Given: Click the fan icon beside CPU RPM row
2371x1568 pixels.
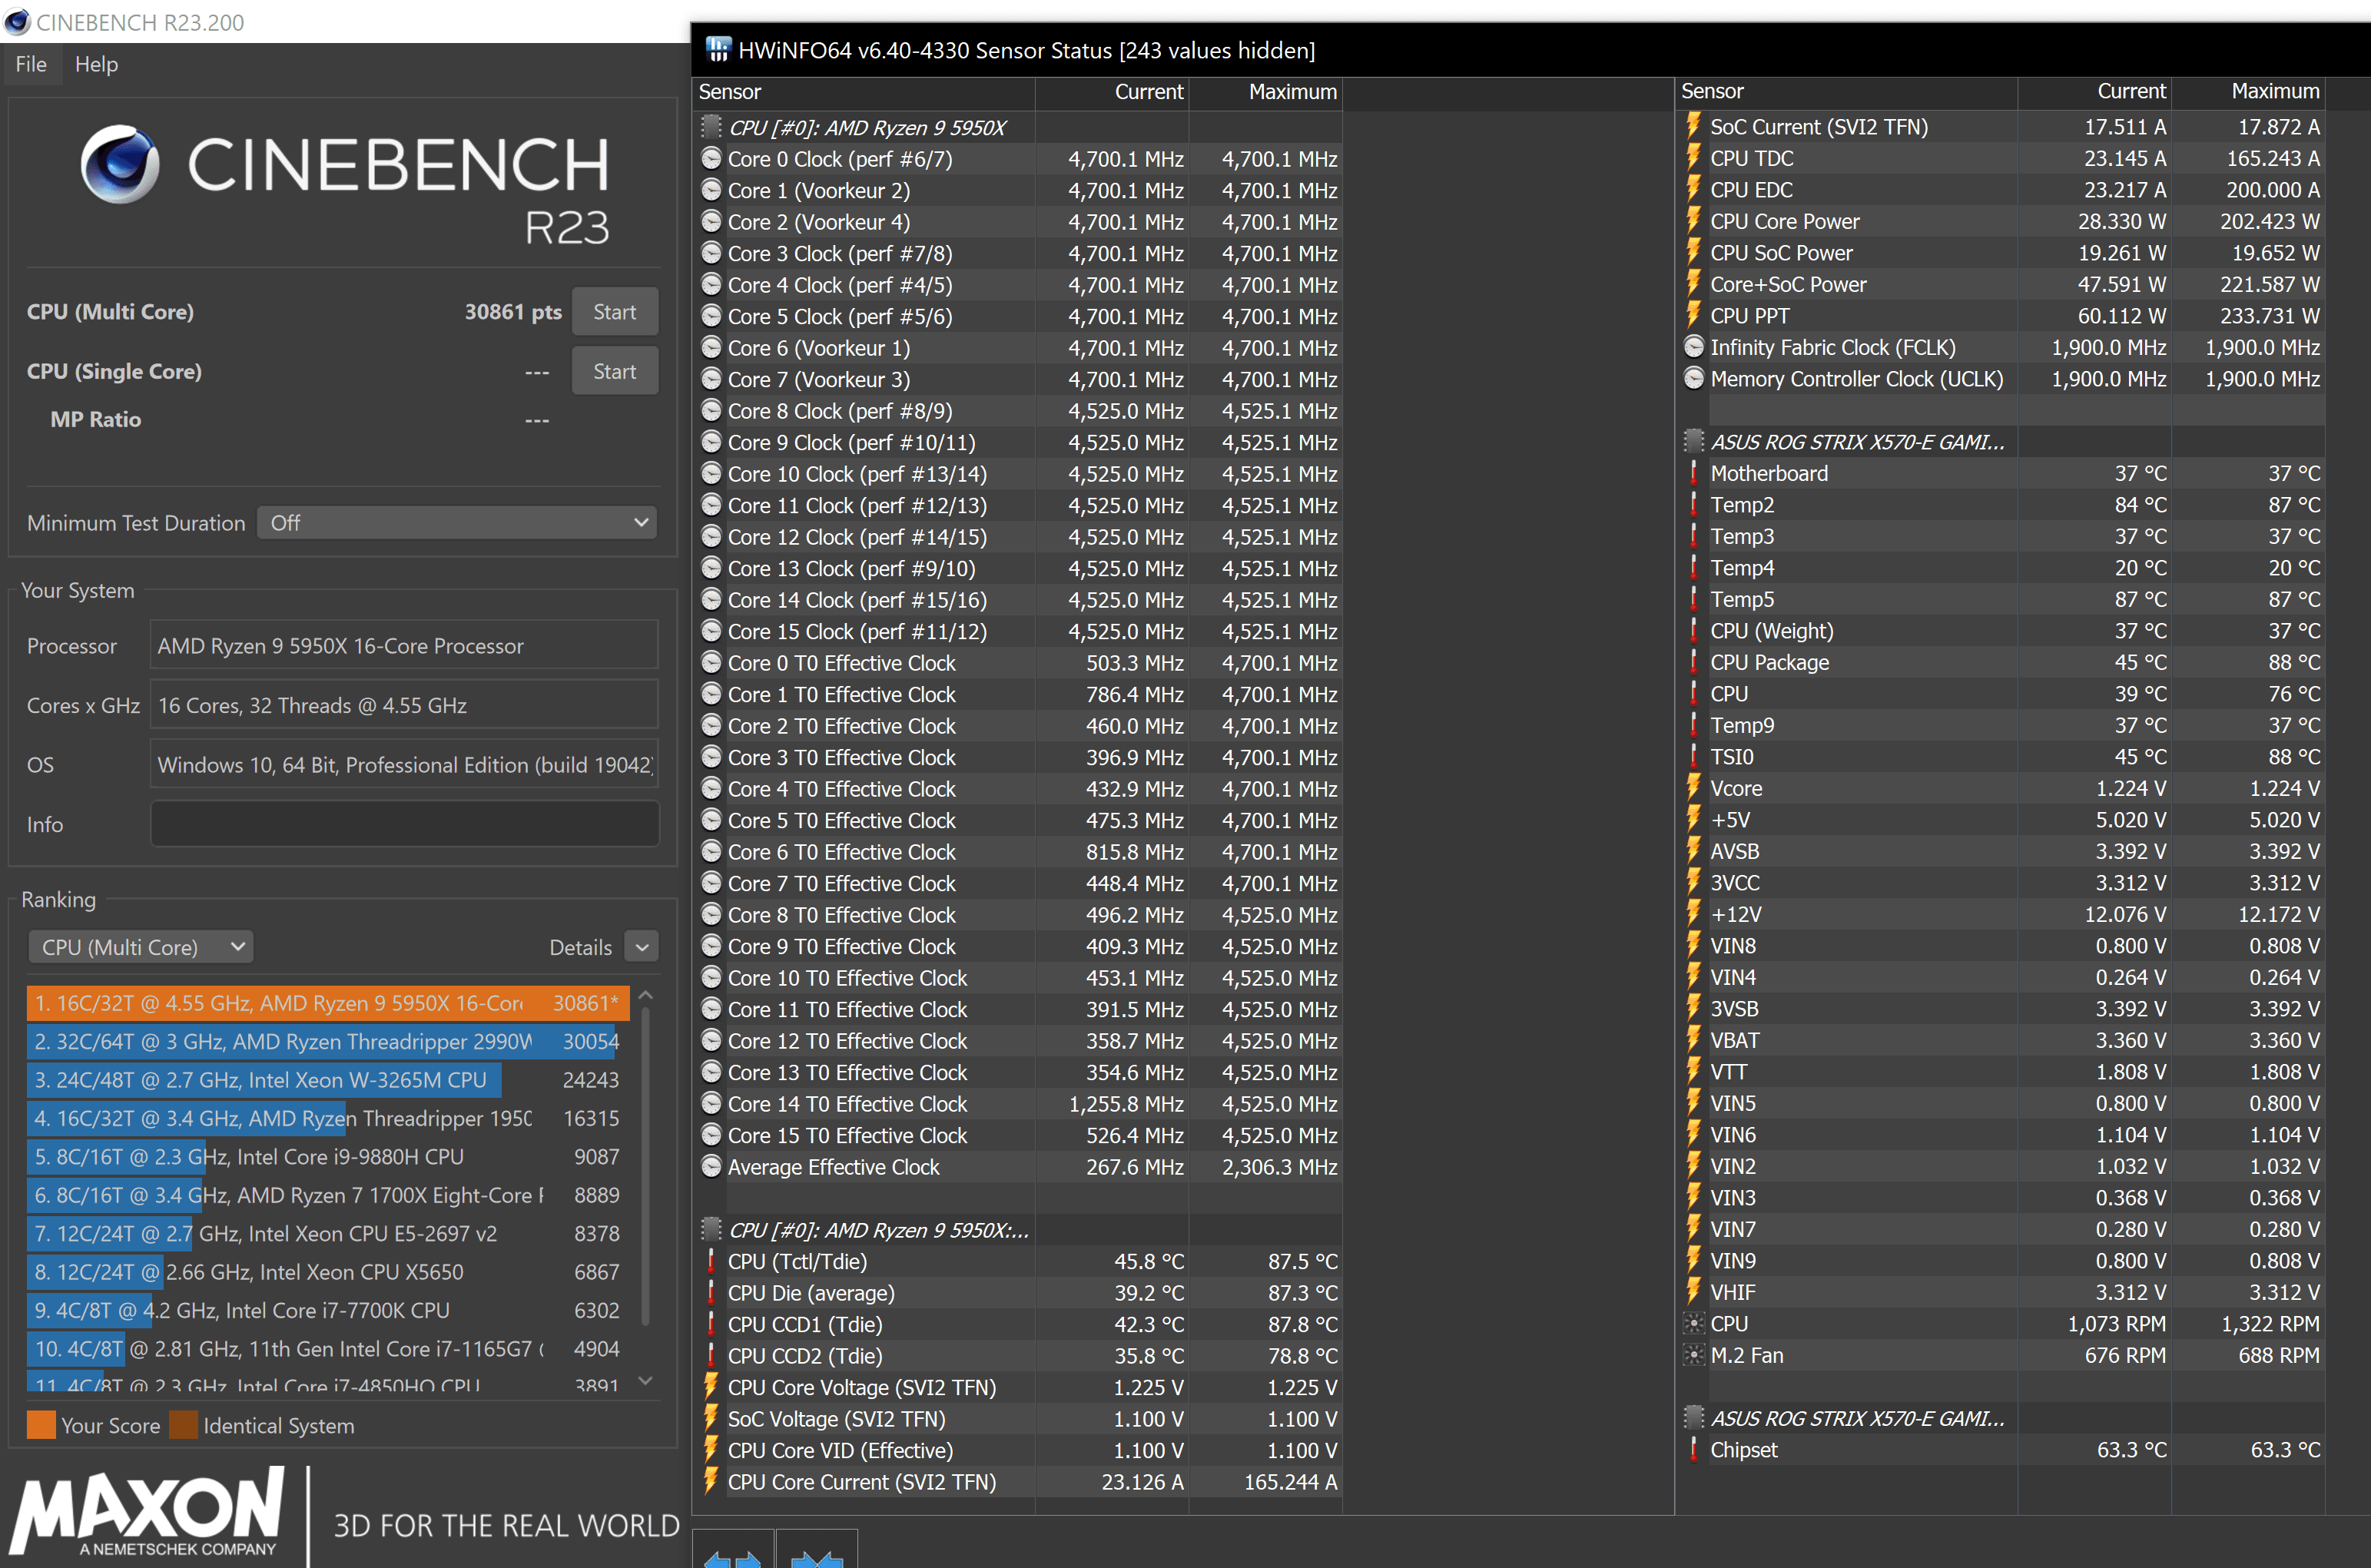Looking at the screenshot, I should point(1693,1323).
